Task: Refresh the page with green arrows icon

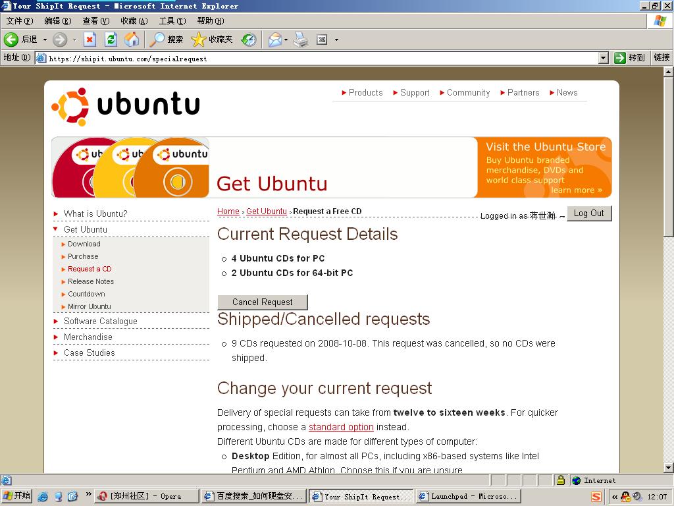Action: click(111, 40)
